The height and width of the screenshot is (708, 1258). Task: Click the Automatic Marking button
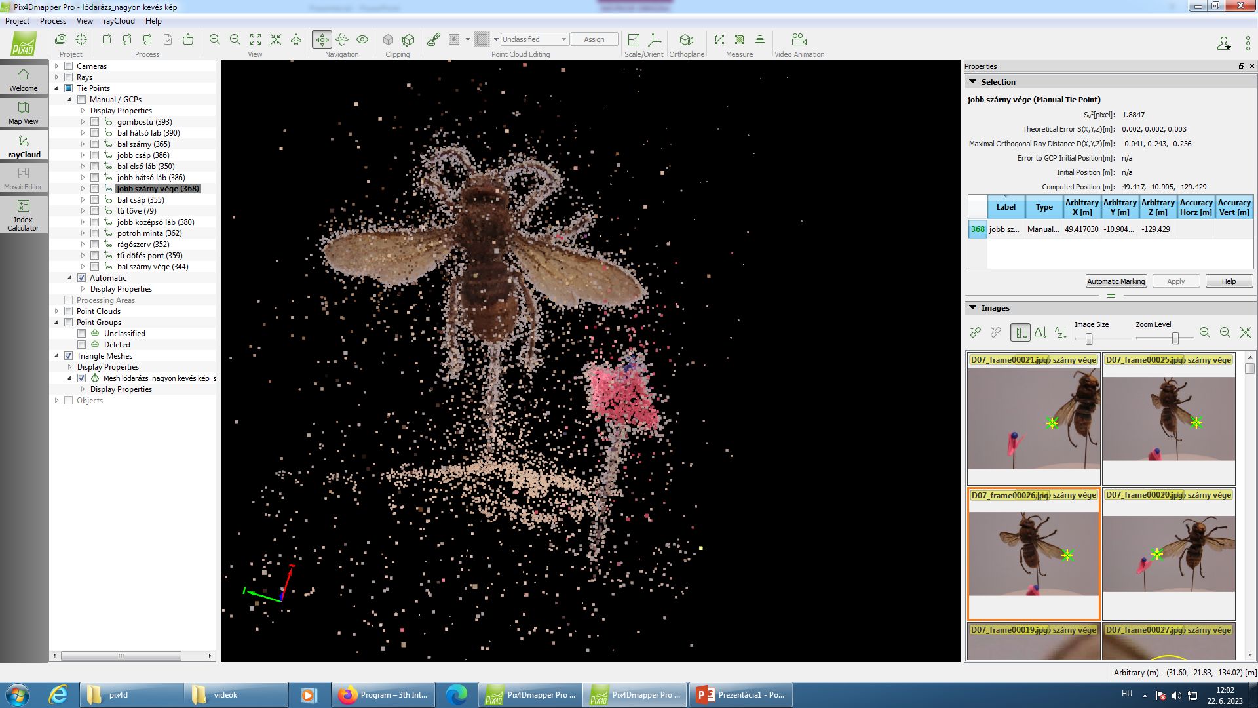[1116, 281]
